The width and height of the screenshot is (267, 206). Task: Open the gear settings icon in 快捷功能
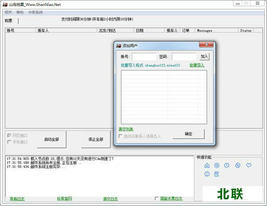(217, 166)
